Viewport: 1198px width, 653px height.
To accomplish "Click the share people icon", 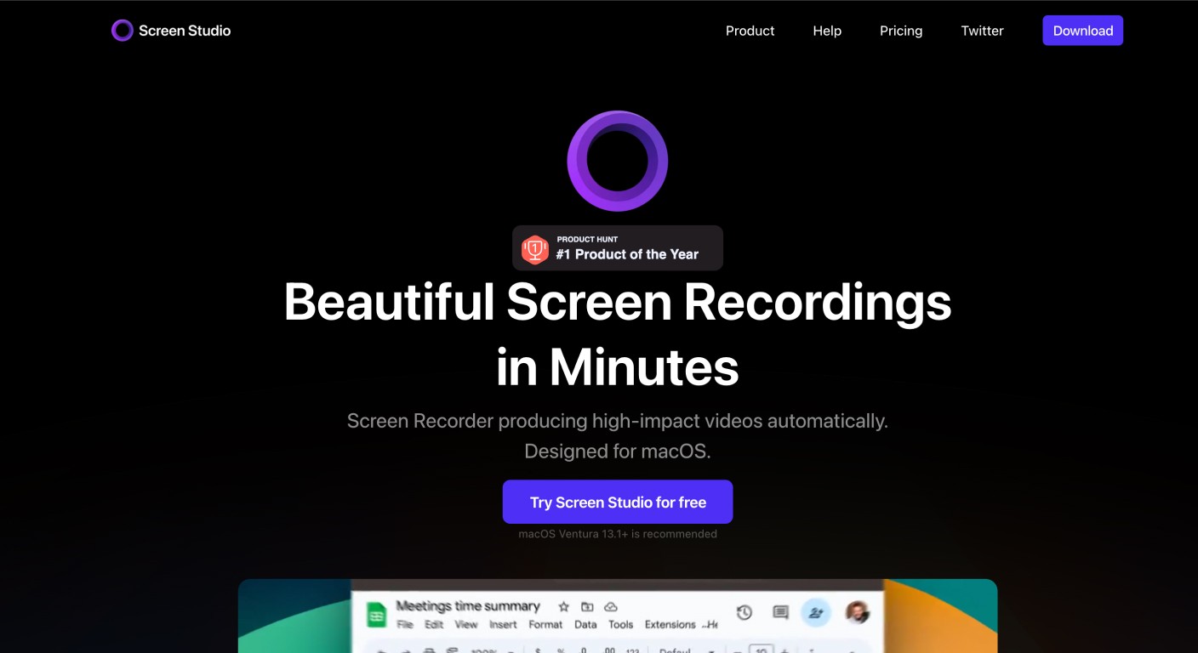I will click(817, 612).
